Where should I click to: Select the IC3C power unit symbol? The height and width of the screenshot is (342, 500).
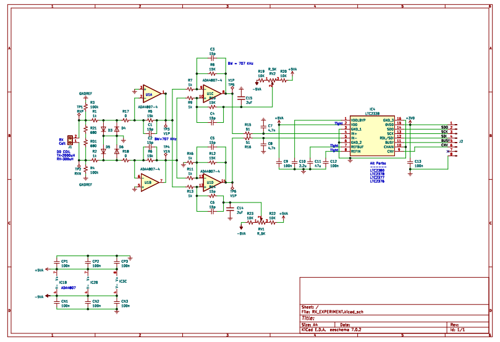117,283
